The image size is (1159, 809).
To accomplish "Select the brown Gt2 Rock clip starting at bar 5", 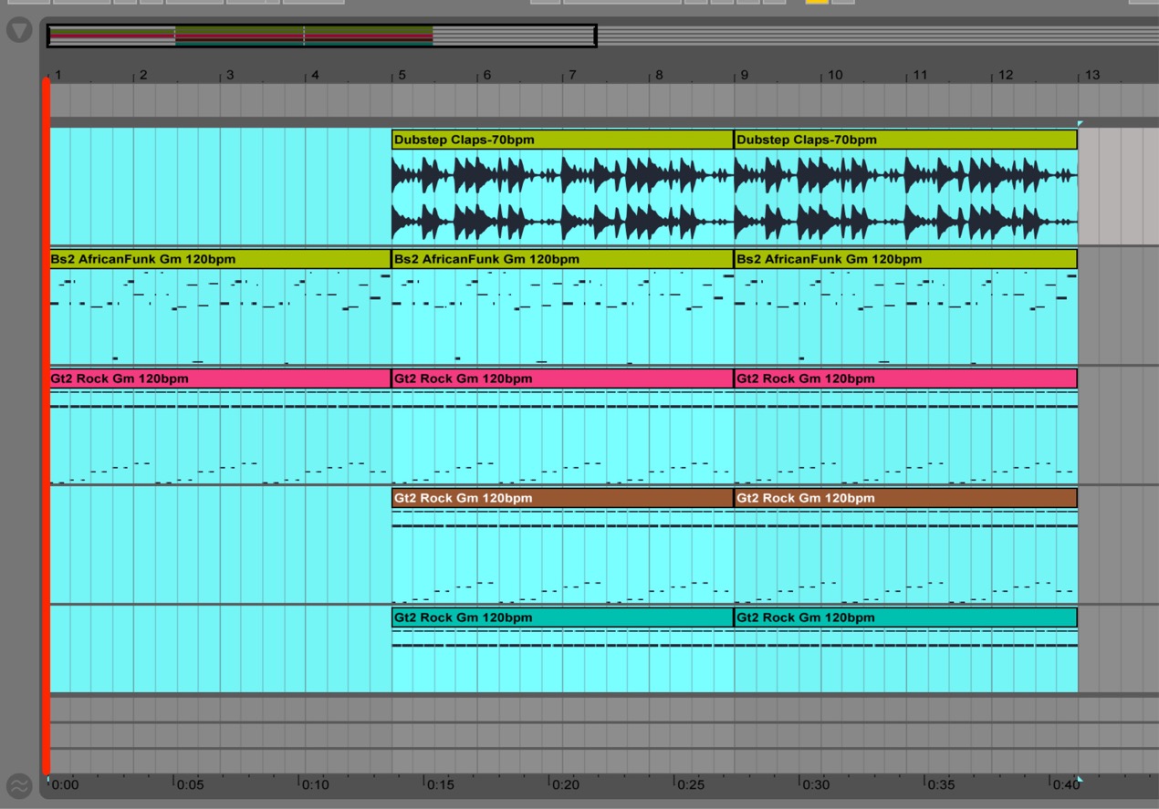I will coord(562,498).
